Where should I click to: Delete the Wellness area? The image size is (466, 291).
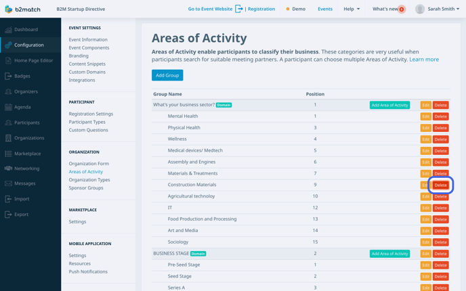coord(440,139)
